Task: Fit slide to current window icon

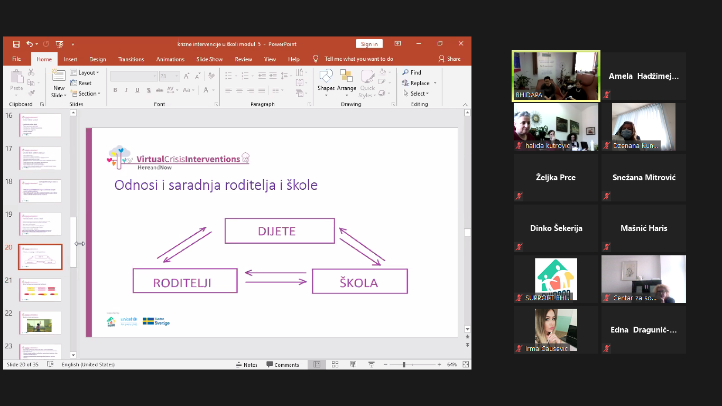Action: pyautogui.click(x=466, y=365)
